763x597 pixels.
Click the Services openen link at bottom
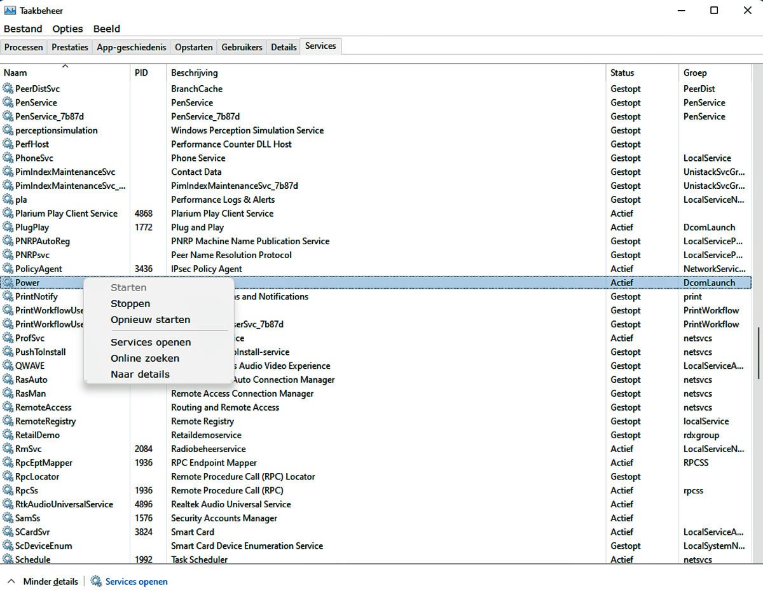point(137,581)
